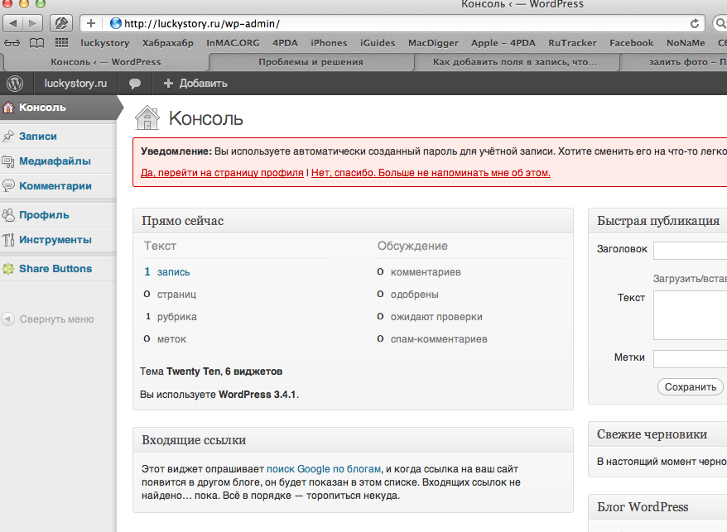Open the Добавить menu in admin bar
727x532 pixels.
tap(195, 84)
